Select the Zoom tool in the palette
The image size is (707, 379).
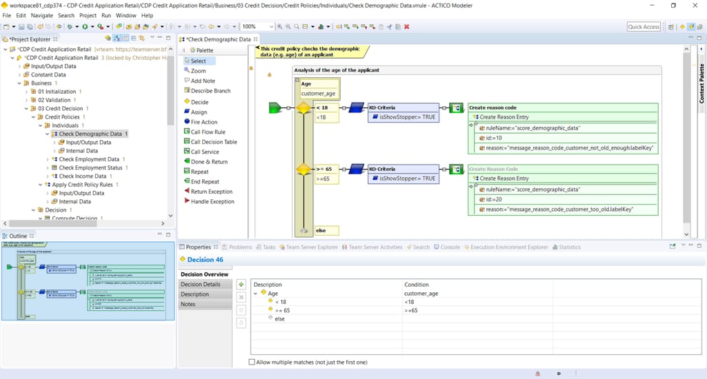point(195,71)
